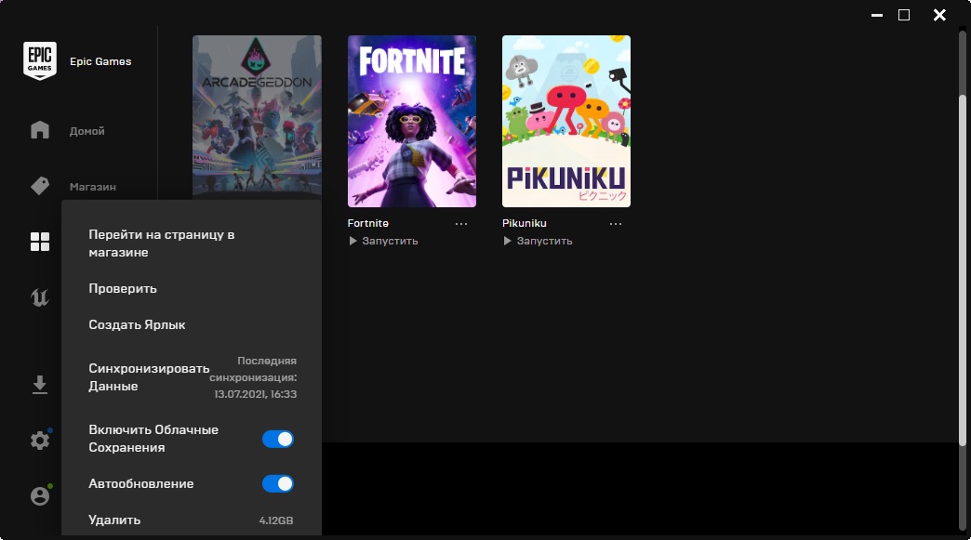The height and width of the screenshot is (540, 971).
Task: Click the Магазин sidebar label
Action: (x=93, y=187)
